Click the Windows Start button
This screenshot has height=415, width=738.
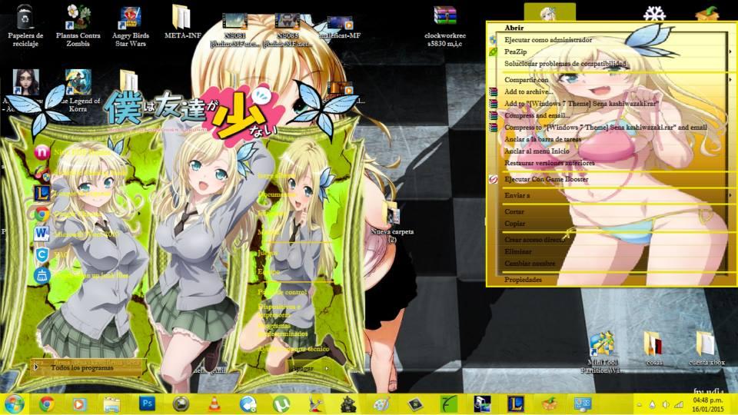point(14,403)
